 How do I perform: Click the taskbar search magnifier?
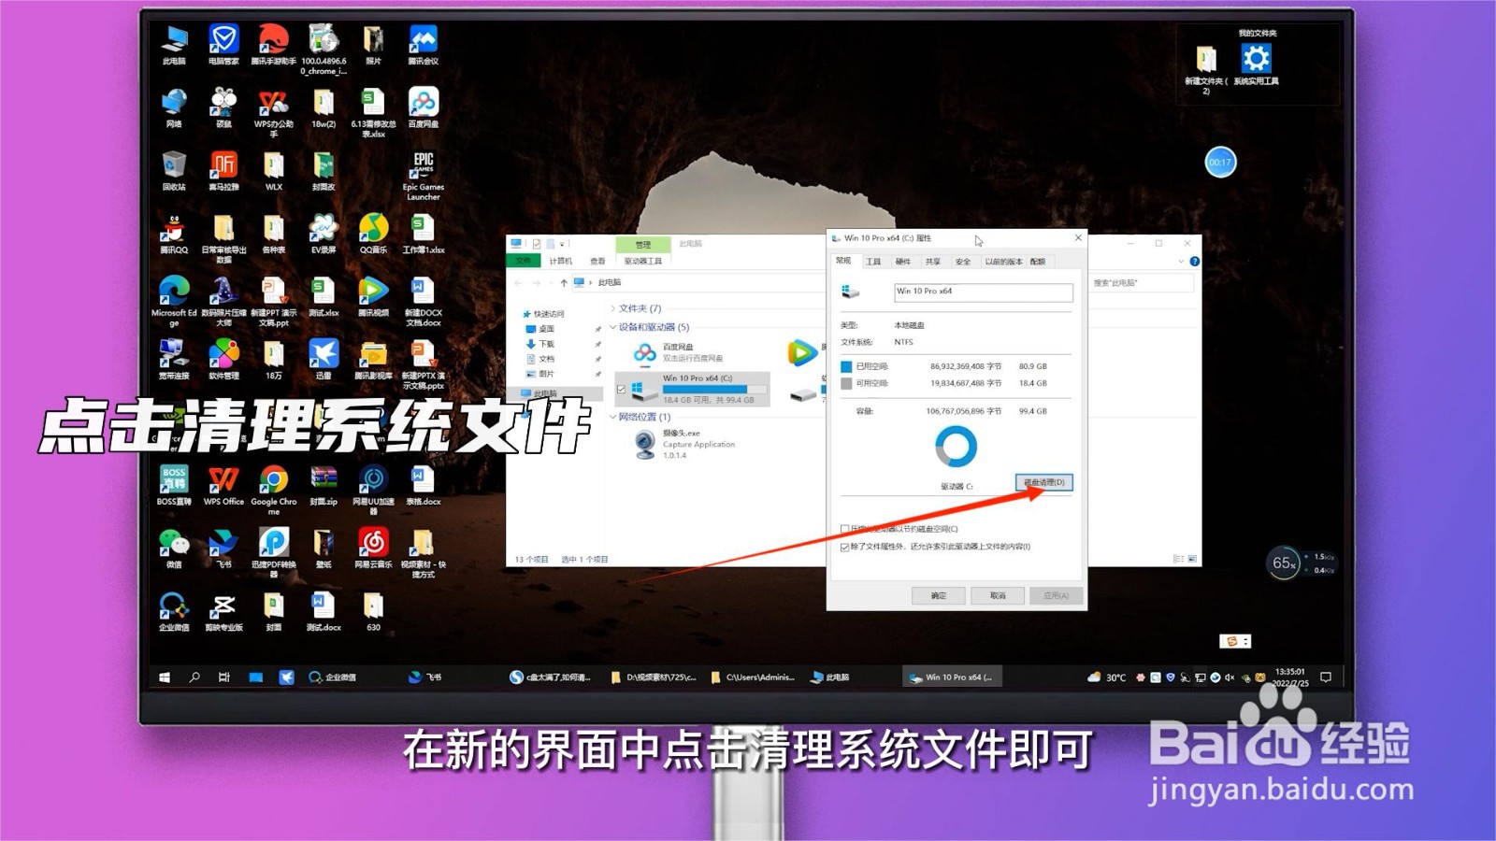pos(194,677)
